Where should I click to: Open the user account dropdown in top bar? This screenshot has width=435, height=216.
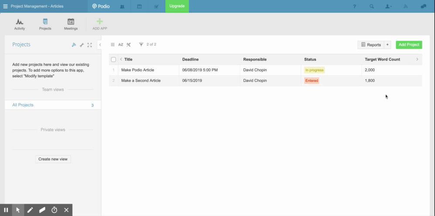[388, 7]
